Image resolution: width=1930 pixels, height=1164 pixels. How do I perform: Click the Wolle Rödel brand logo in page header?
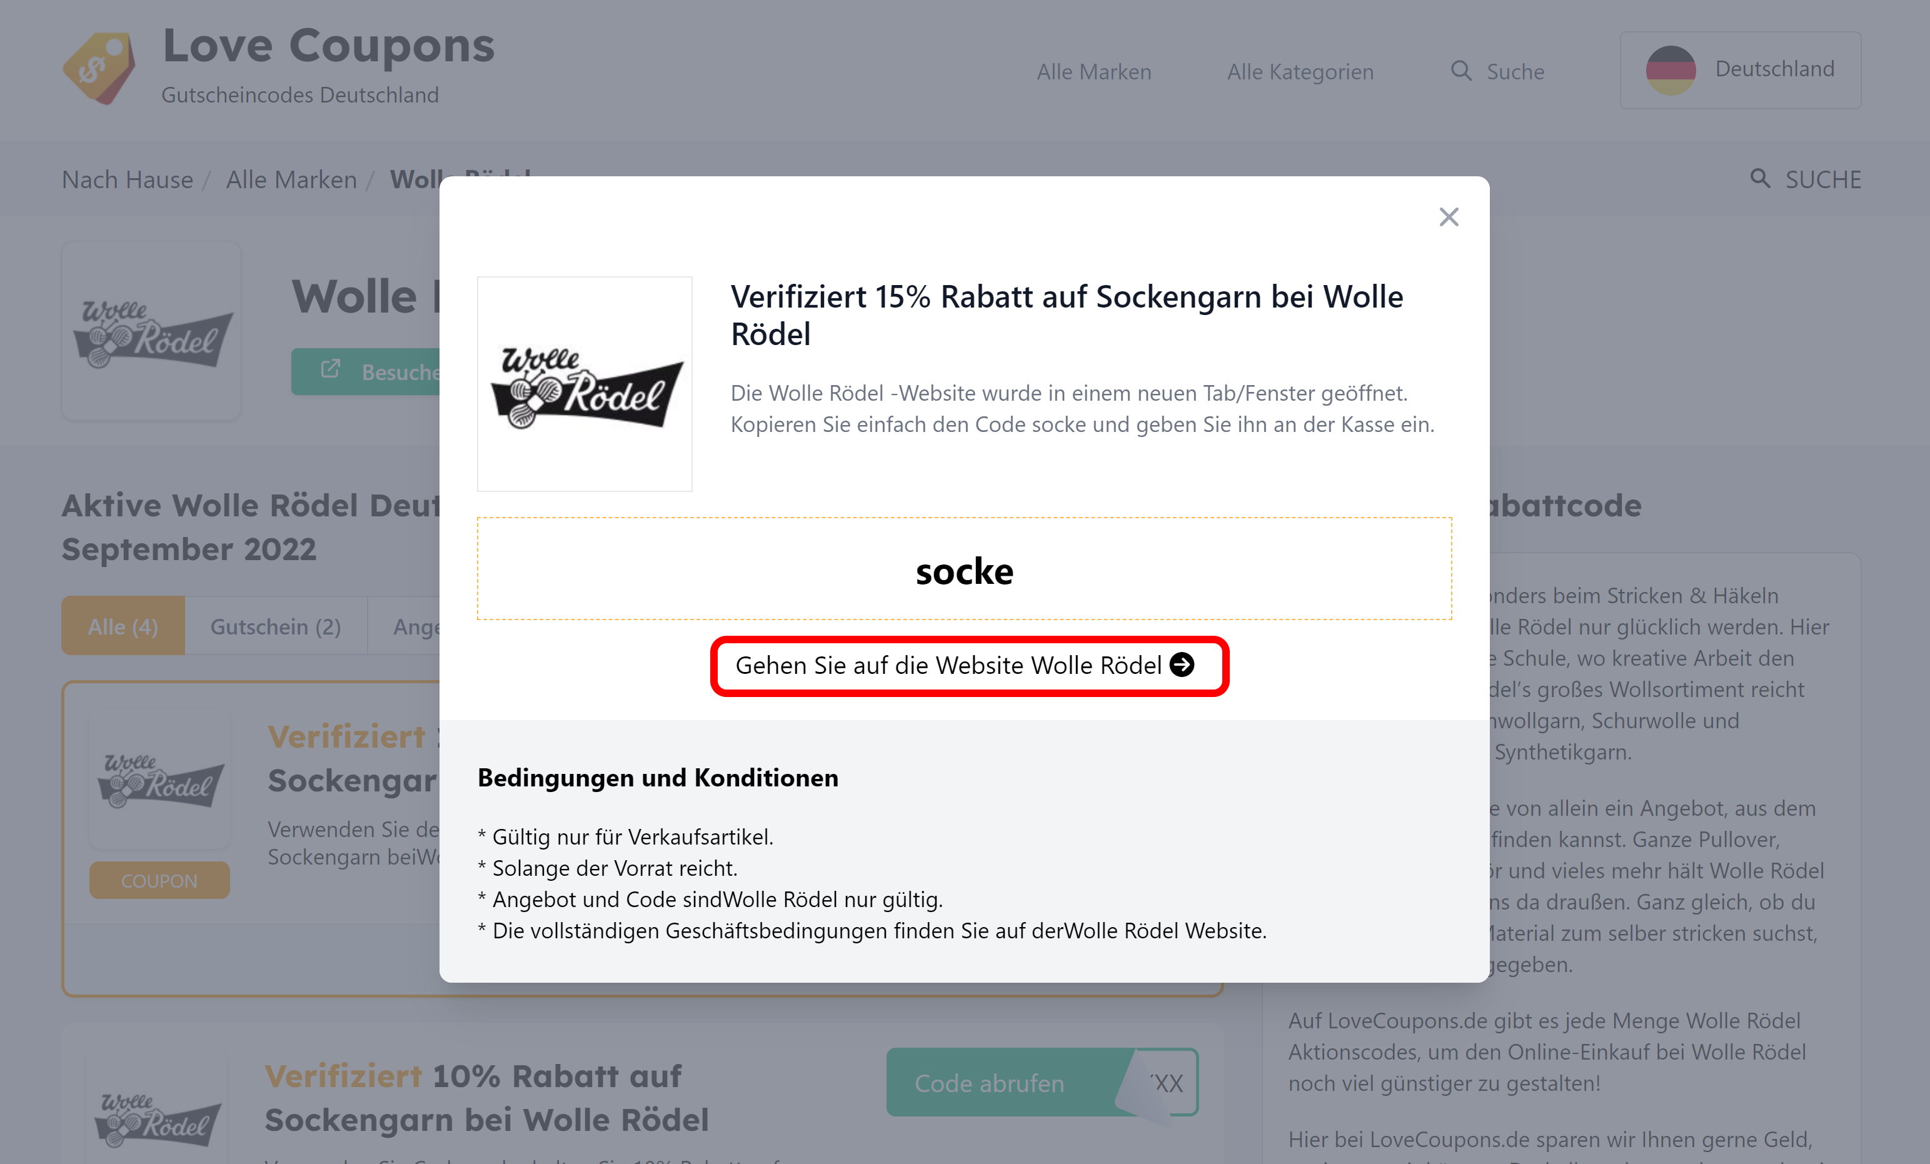(151, 331)
